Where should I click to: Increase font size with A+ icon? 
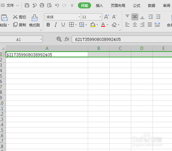tap(106, 17)
